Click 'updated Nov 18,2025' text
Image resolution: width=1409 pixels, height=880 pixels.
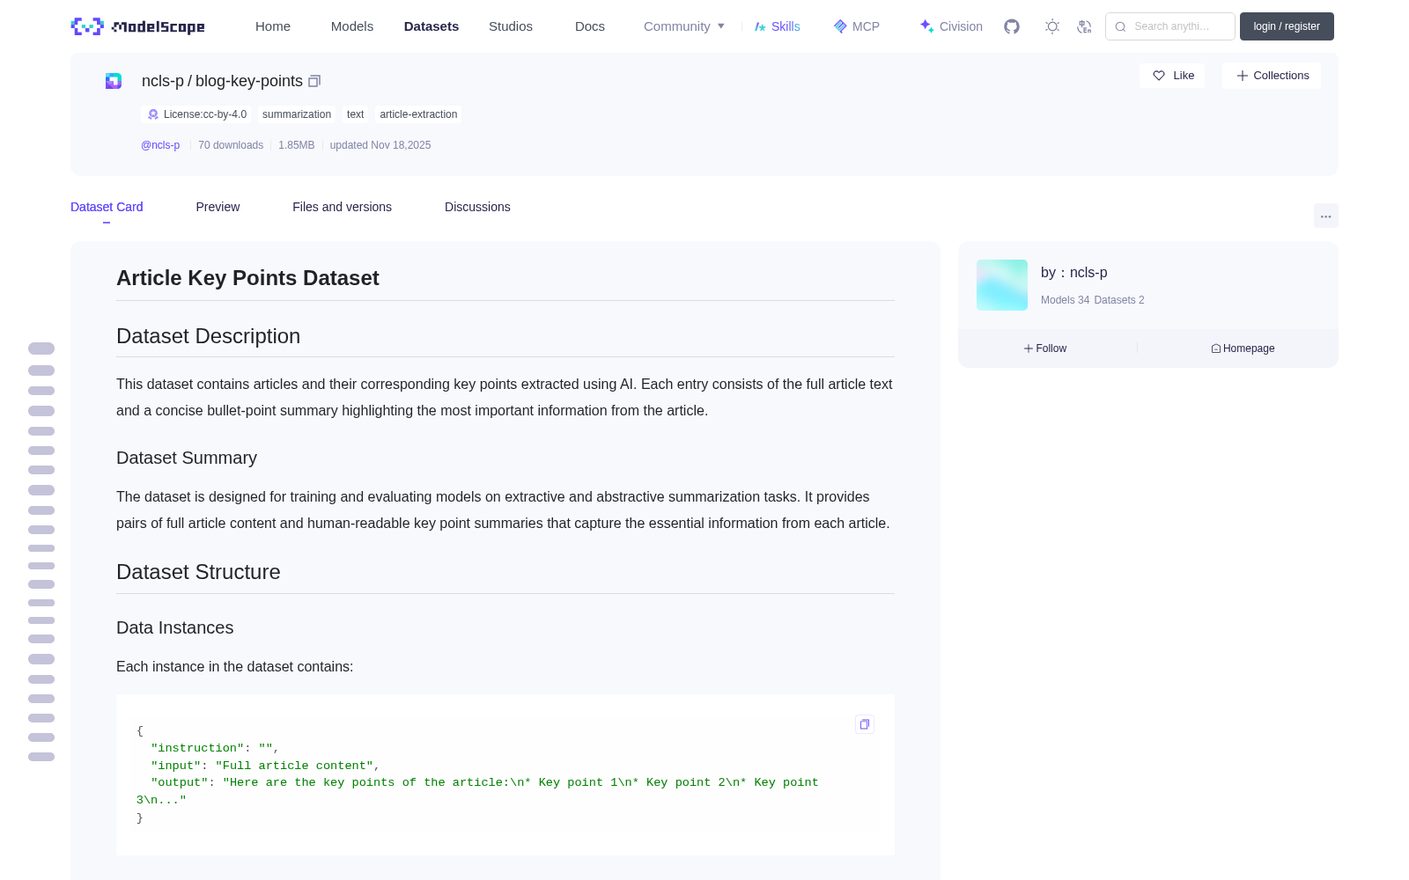click(x=380, y=145)
